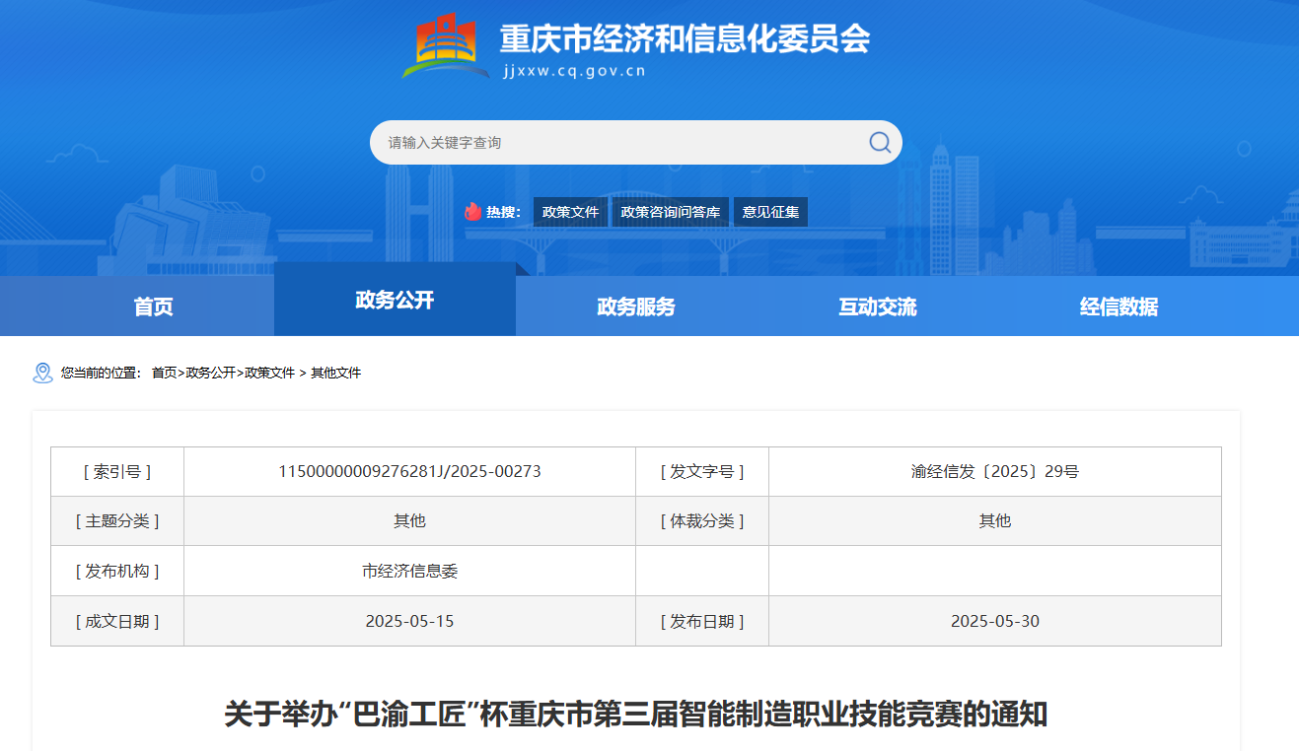
Task: Select the 意见征集 hot search tag
Action: point(770,212)
